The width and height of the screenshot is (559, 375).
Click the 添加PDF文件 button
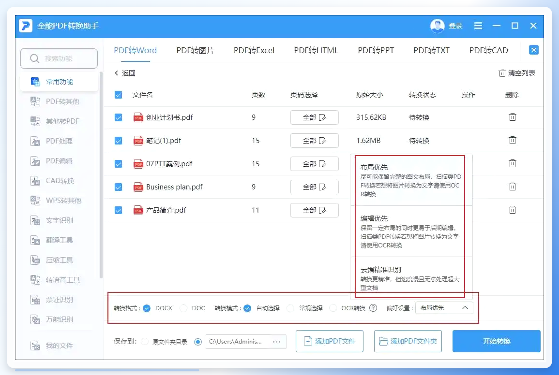pos(330,341)
